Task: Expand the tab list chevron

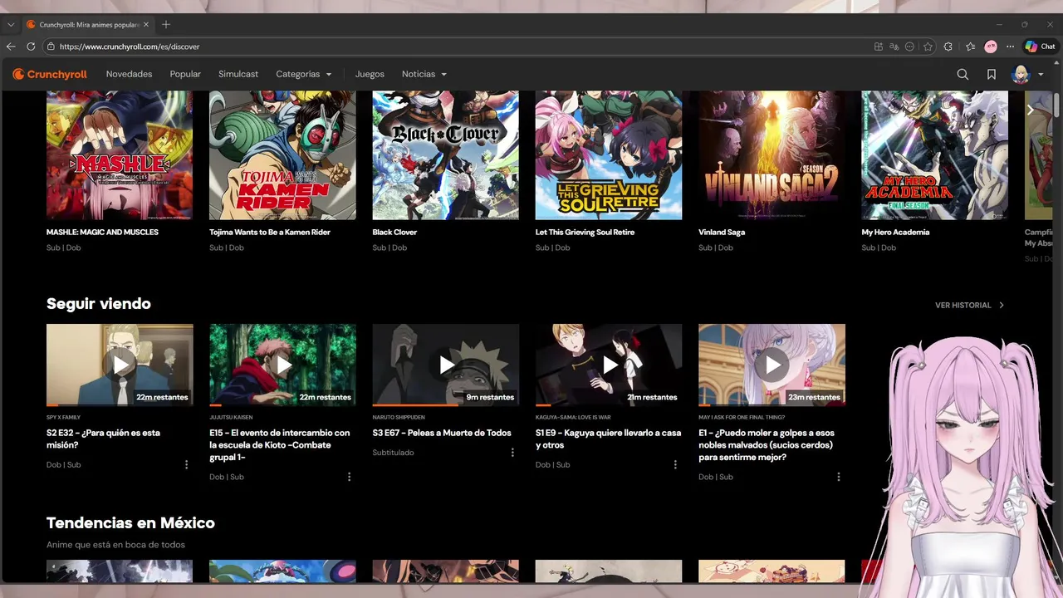Action: [x=10, y=24]
